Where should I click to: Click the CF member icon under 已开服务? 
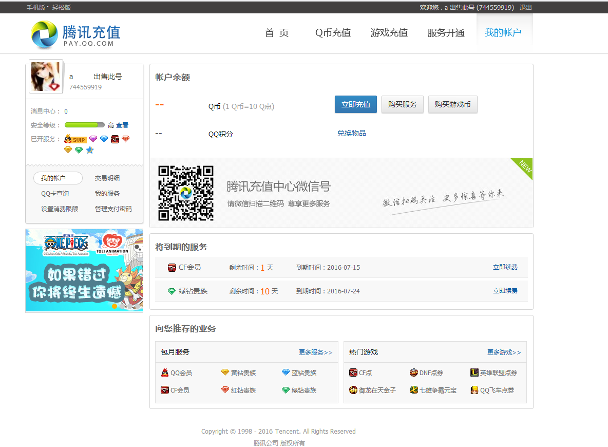(x=115, y=139)
